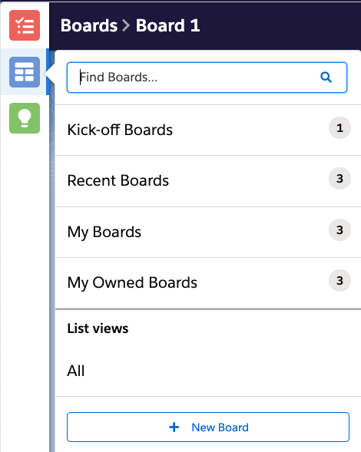Click the plus icon on New Board

[174, 427]
